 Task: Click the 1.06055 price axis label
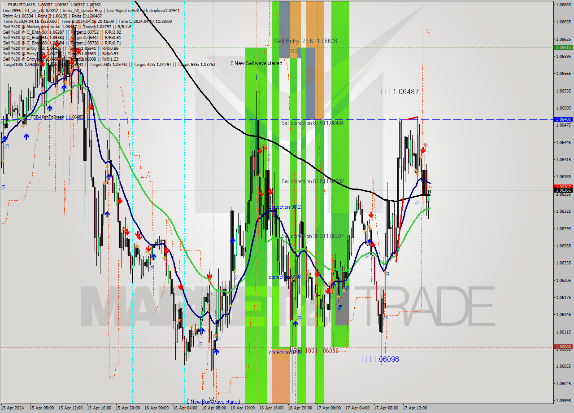(563, 366)
